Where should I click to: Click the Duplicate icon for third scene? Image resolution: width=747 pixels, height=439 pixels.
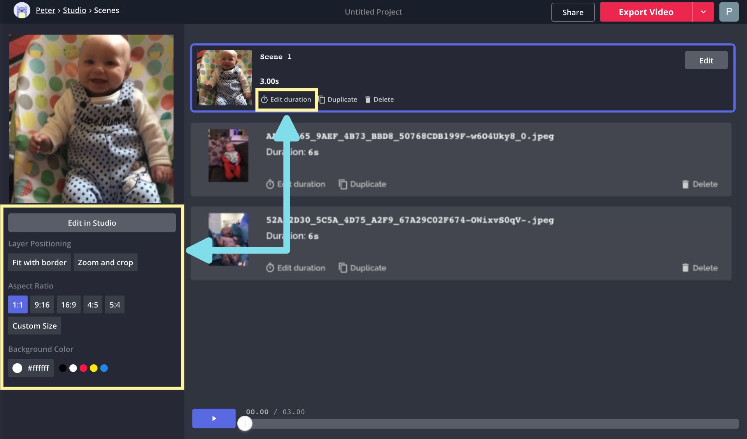pyautogui.click(x=343, y=267)
